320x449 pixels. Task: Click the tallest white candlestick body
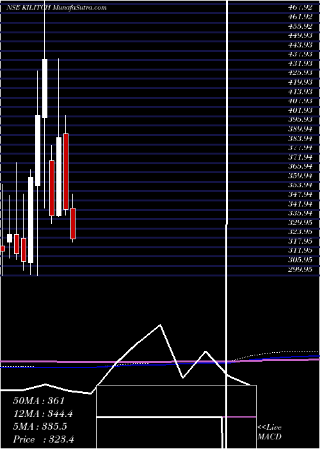(x=31, y=220)
